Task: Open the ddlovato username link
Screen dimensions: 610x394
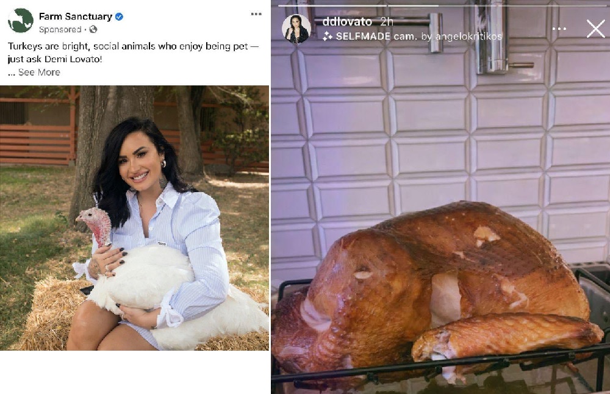Action: [x=347, y=21]
